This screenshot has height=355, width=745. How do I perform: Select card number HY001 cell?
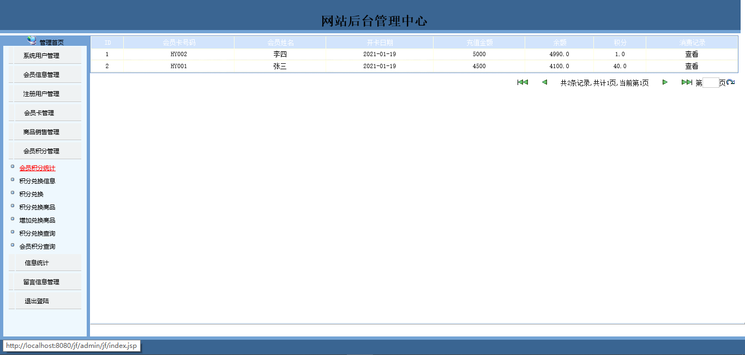tap(179, 66)
